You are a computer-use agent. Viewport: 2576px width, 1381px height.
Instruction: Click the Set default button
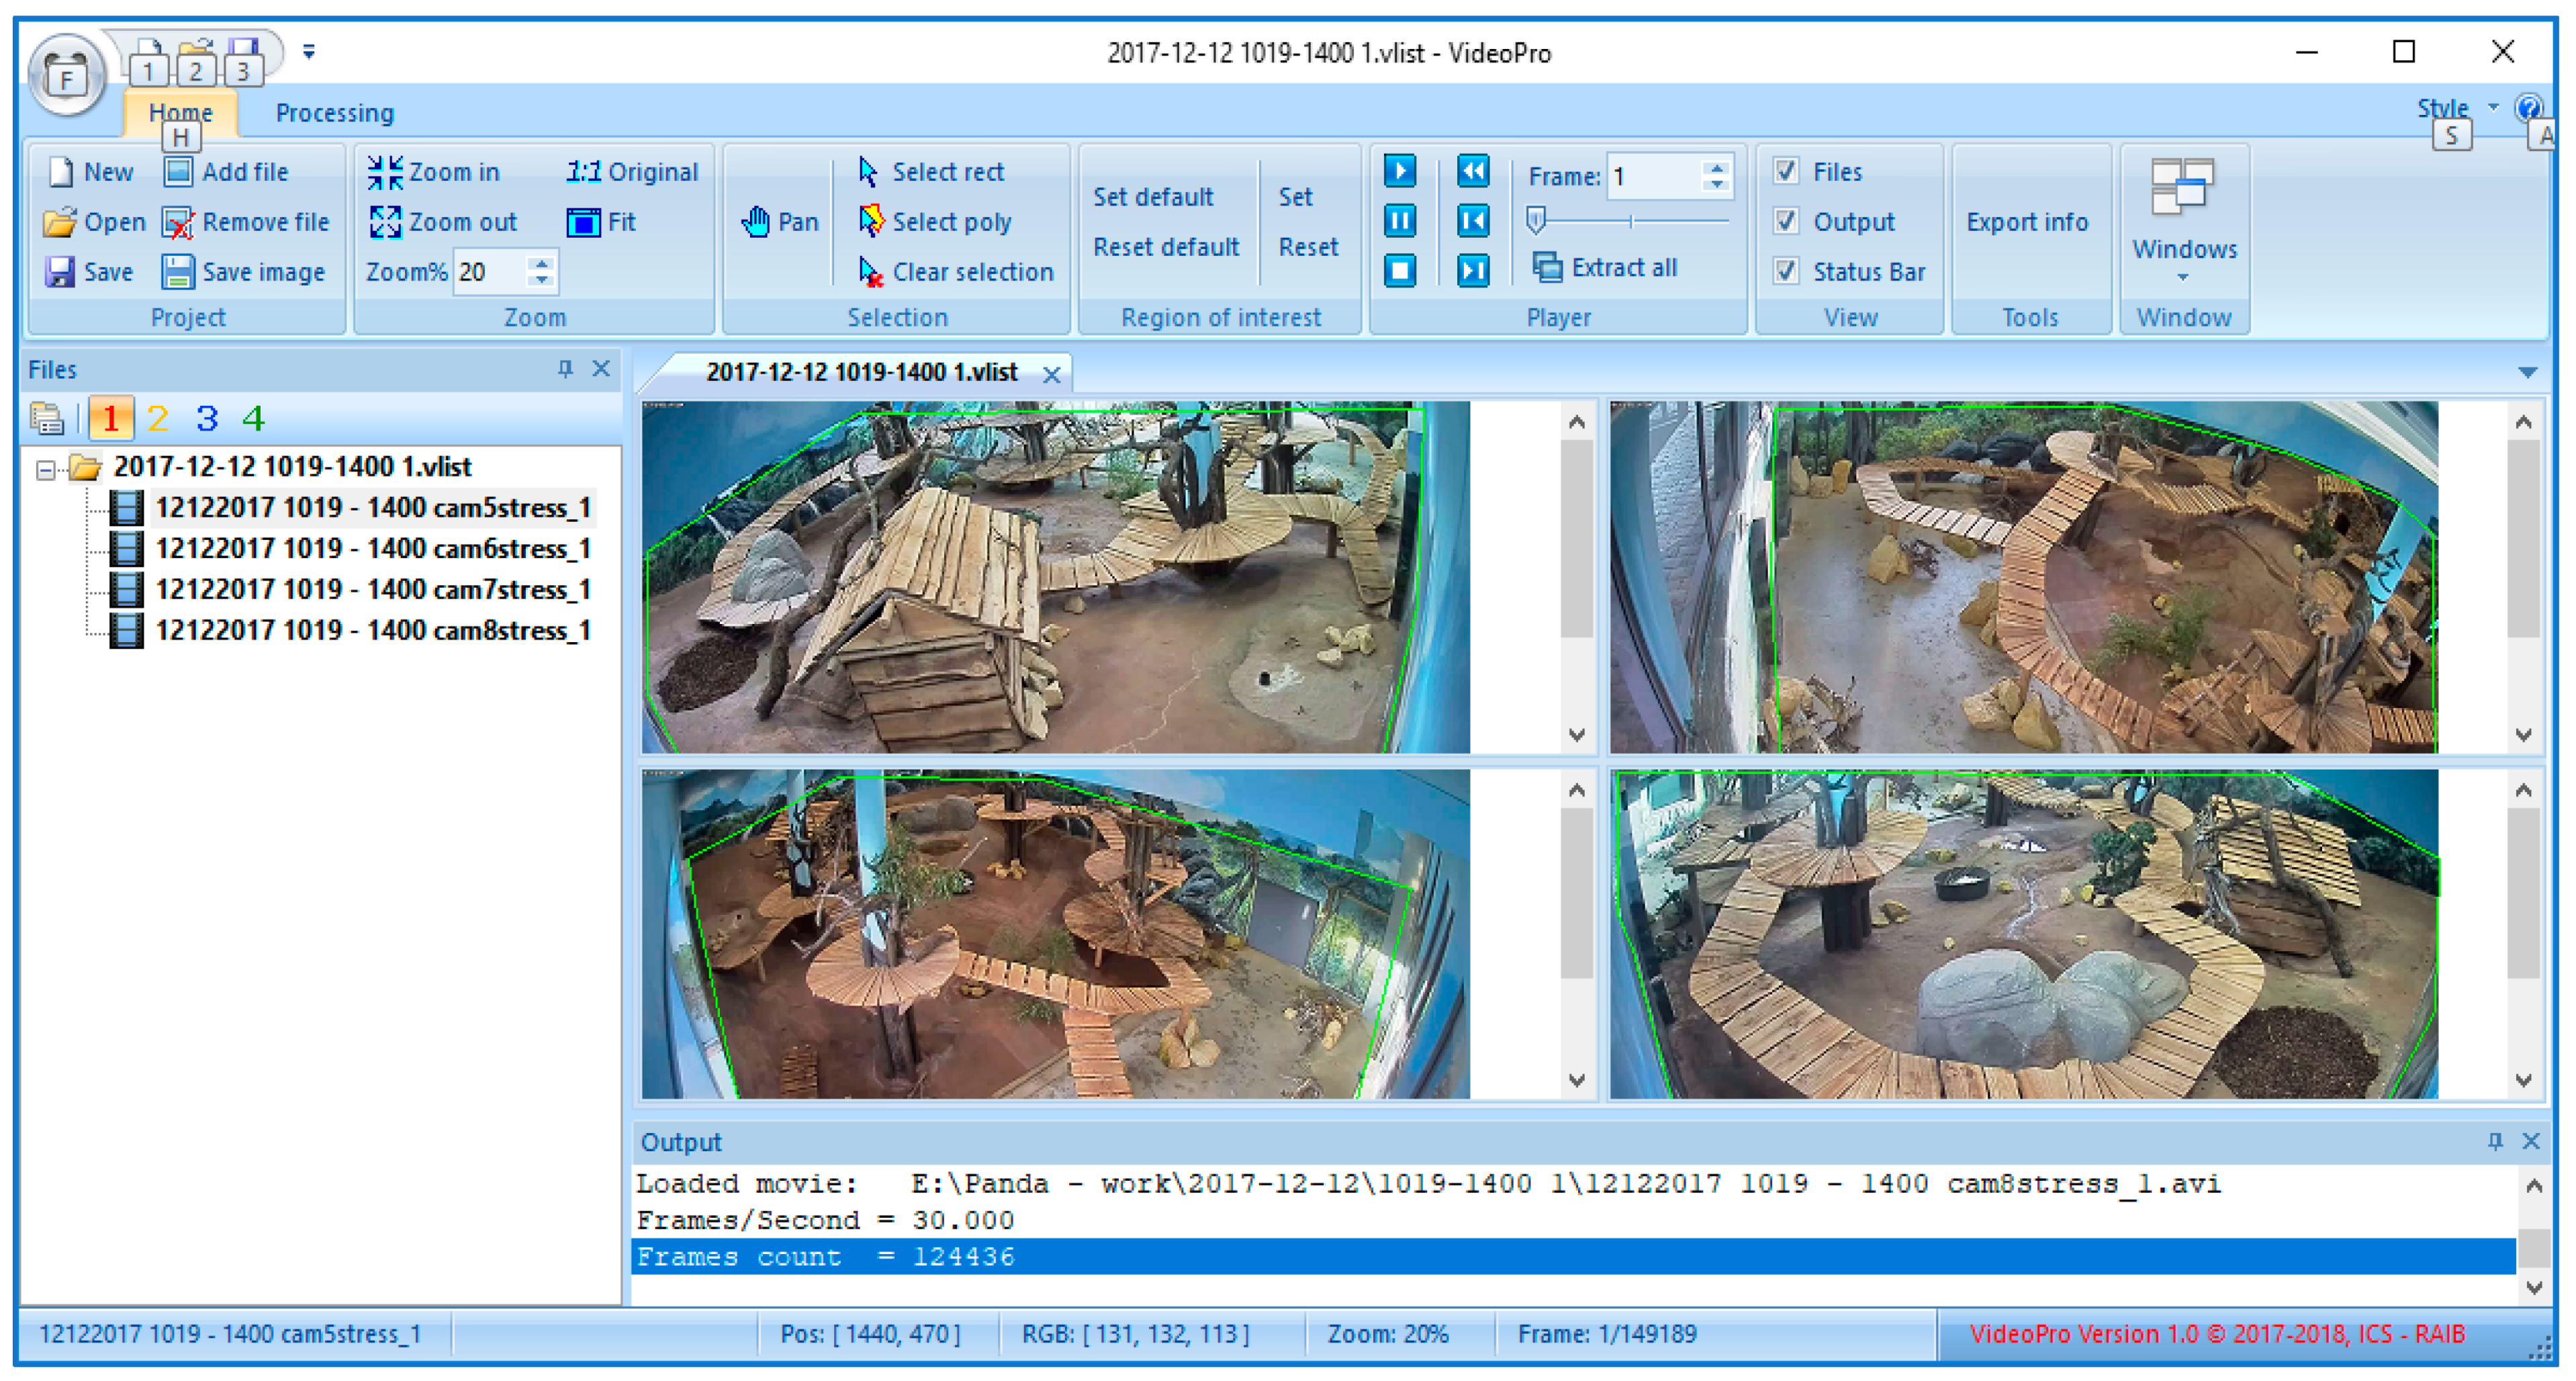coord(1152,197)
